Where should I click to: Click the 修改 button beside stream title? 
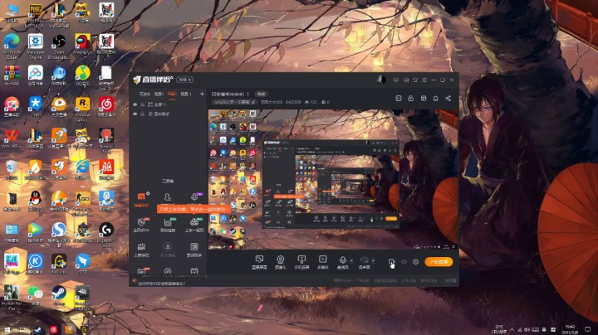point(261,94)
